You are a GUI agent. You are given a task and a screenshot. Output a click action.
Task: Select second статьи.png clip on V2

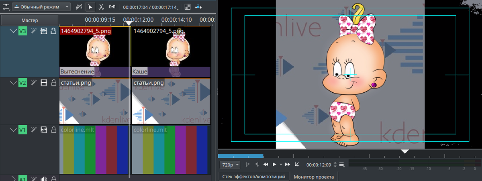[171, 101]
